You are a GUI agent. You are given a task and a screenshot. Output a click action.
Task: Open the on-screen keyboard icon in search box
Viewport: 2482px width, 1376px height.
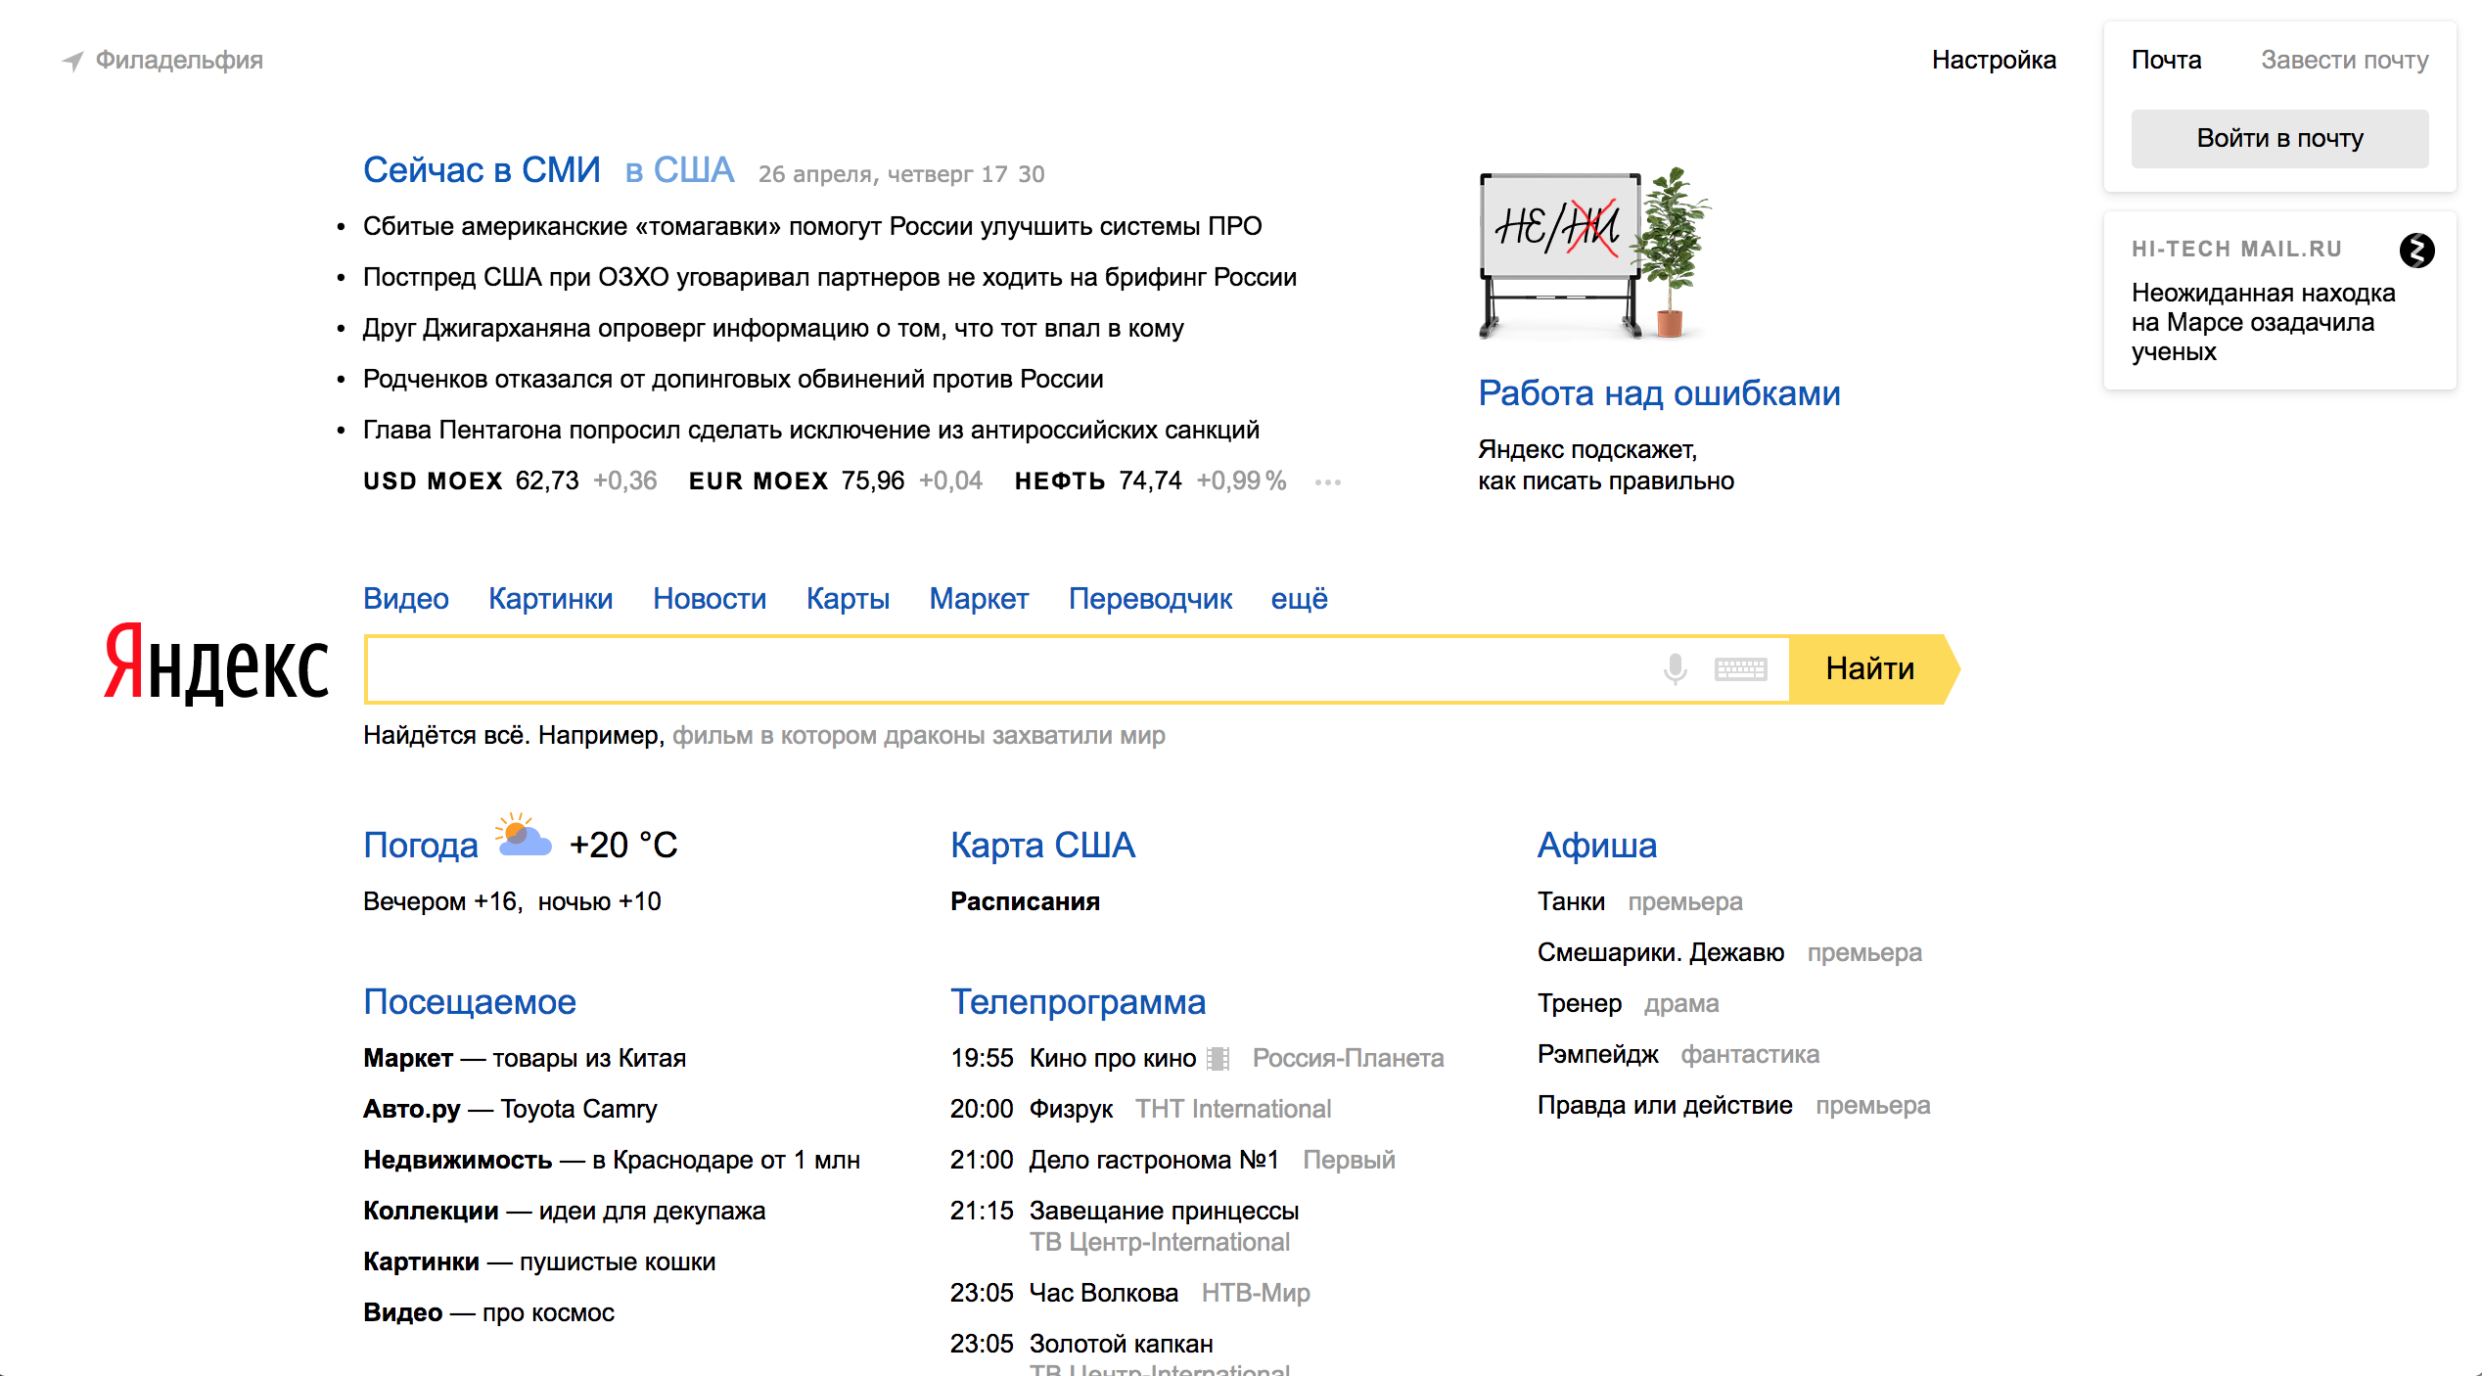[x=1740, y=669]
